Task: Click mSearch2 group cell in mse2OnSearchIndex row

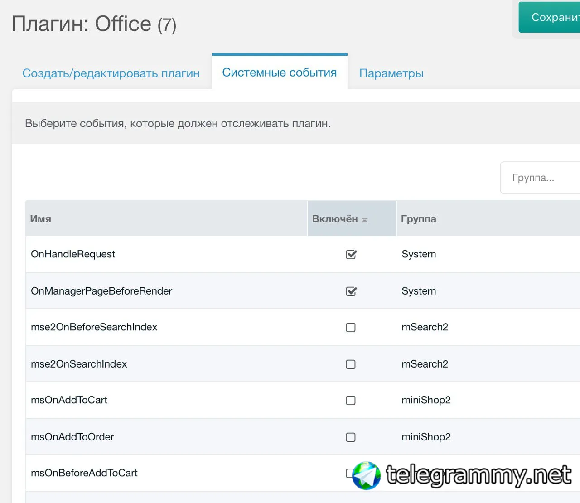Action: [425, 364]
